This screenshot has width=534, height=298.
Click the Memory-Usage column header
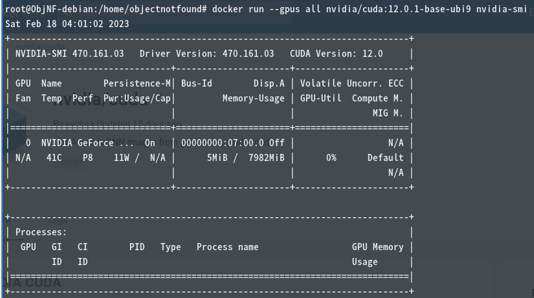(x=253, y=98)
